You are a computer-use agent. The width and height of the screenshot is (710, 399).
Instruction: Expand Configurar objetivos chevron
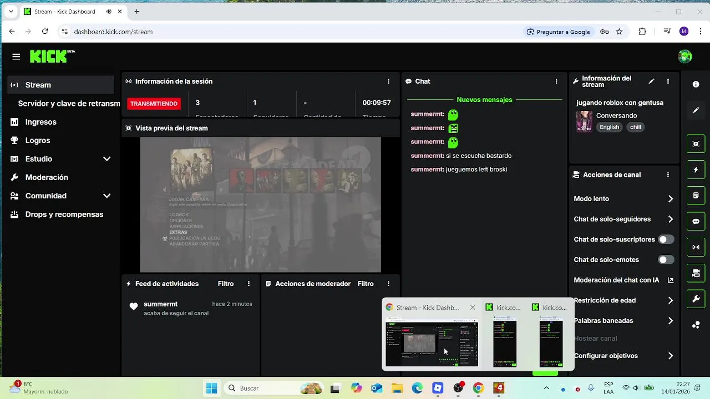pos(671,356)
